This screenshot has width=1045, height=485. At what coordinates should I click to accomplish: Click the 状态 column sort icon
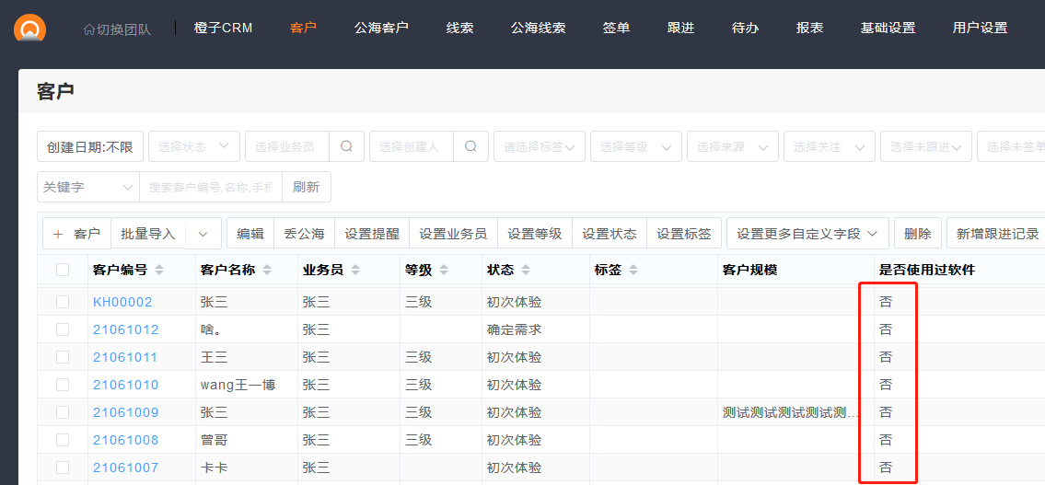click(x=526, y=271)
